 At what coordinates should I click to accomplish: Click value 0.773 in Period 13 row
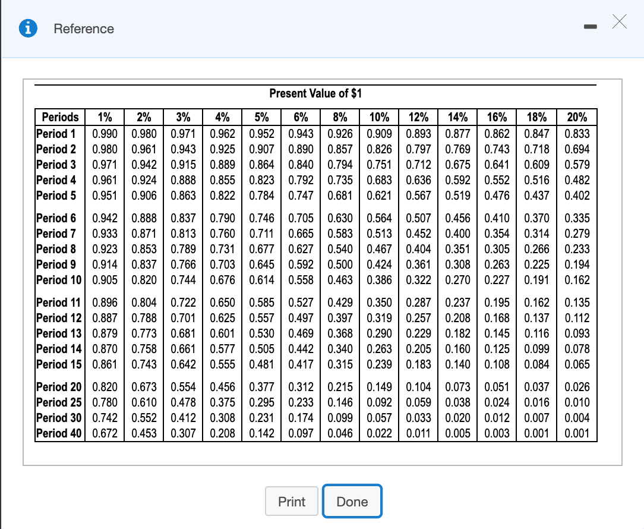(x=144, y=333)
